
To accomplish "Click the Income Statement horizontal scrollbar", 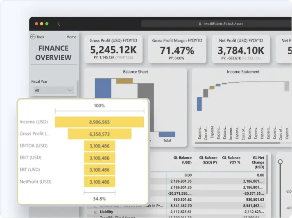I will pos(238,143).
